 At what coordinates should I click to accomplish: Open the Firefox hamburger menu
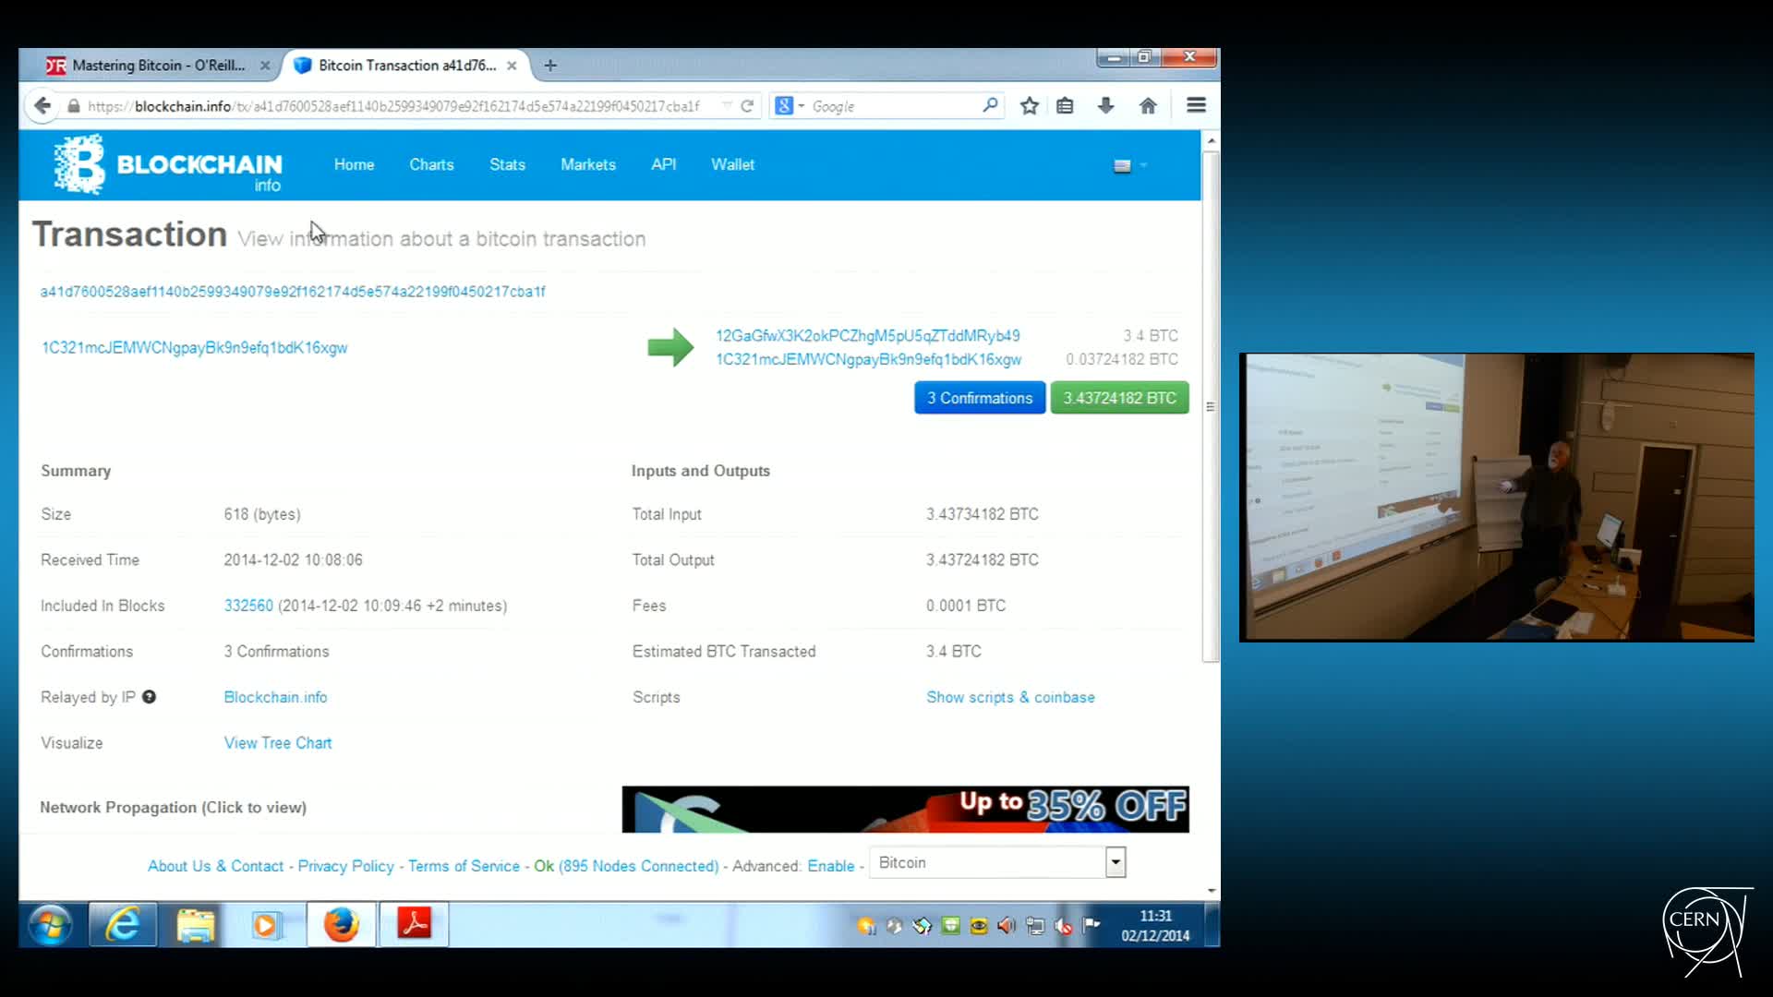click(1196, 105)
